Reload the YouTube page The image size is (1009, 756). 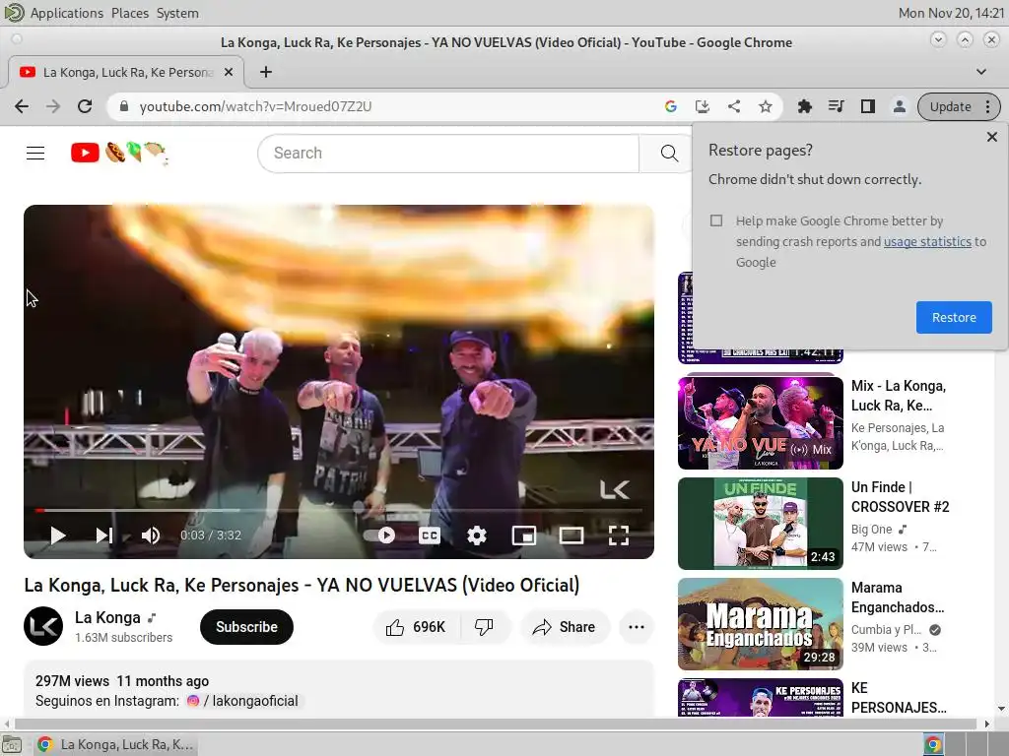coord(85,106)
